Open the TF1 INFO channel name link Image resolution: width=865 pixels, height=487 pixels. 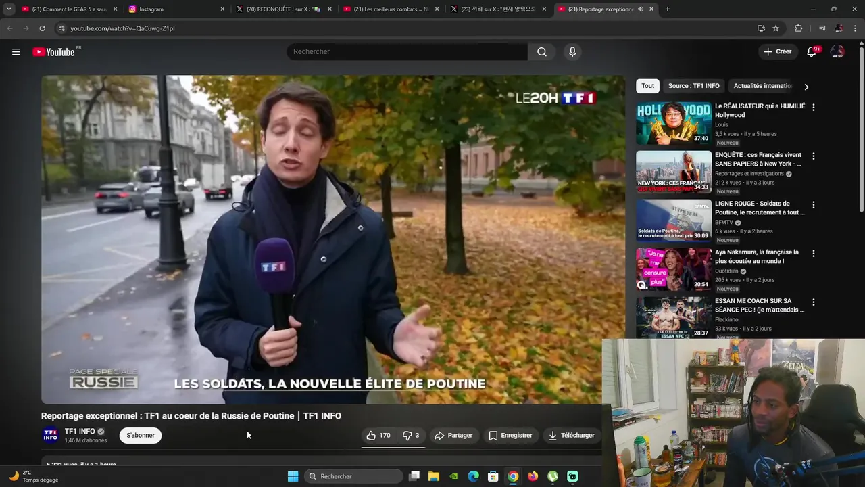[x=80, y=431]
